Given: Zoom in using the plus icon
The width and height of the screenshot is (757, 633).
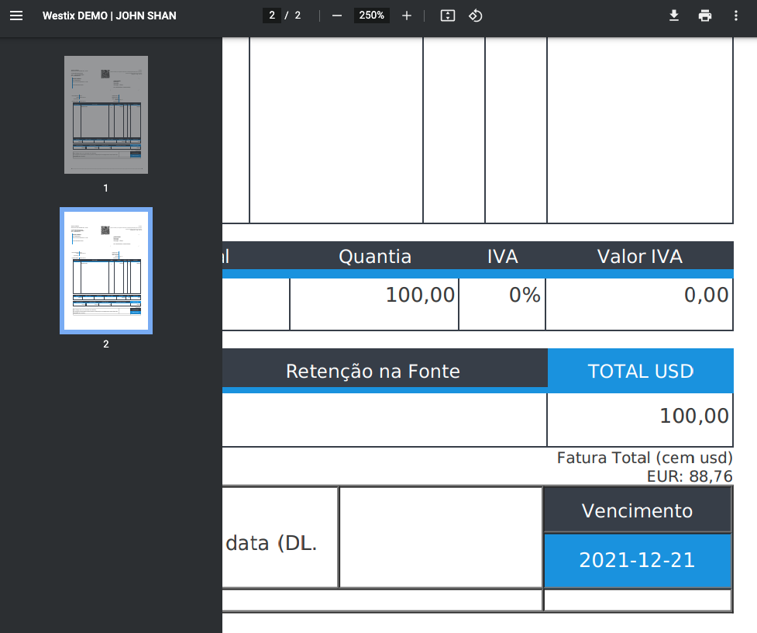Looking at the screenshot, I should coord(407,16).
